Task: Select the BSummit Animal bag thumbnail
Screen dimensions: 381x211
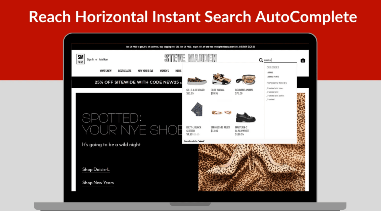Action: coord(245,80)
